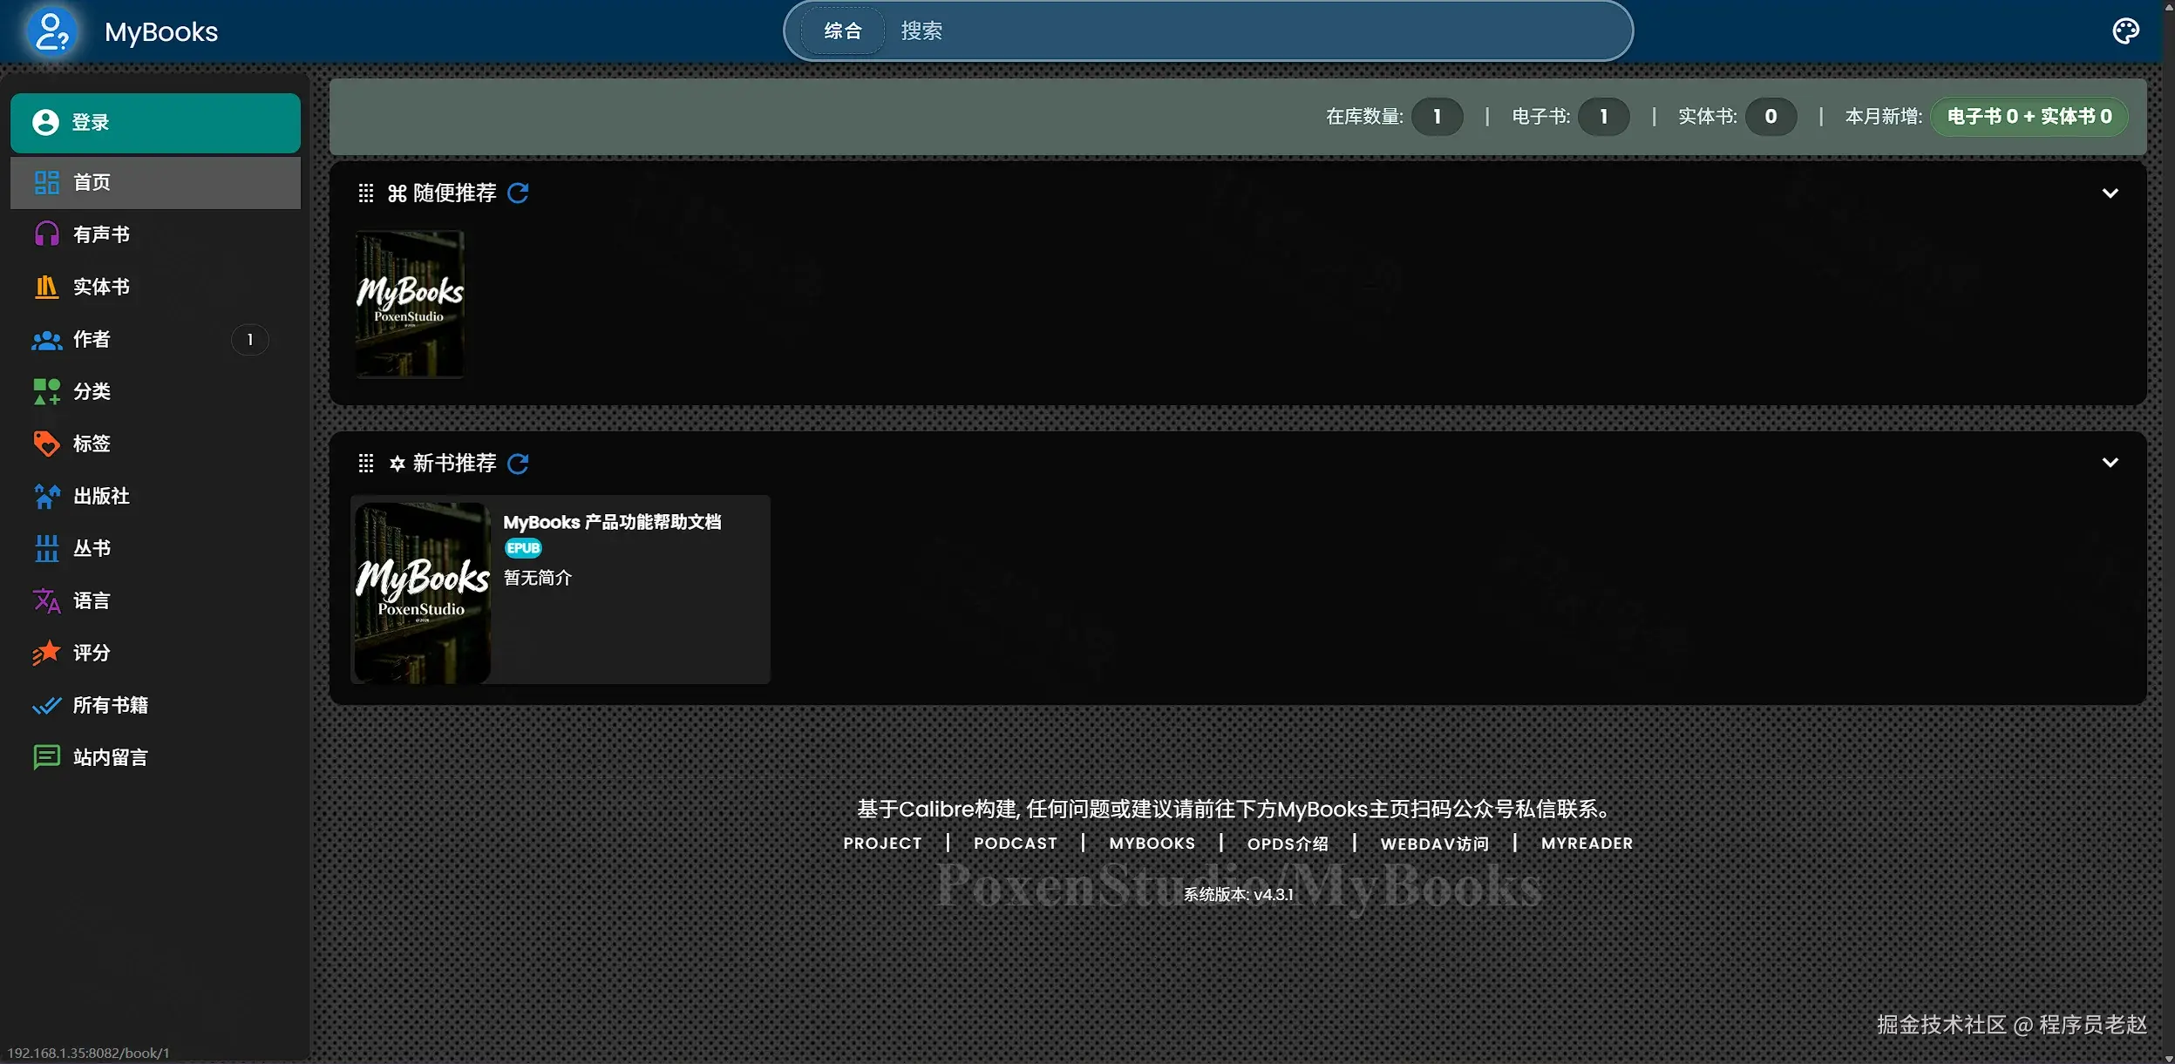Image resolution: width=2175 pixels, height=1064 pixels.
Task: Collapse the 随便推荐 panel
Action: (2110, 193)
